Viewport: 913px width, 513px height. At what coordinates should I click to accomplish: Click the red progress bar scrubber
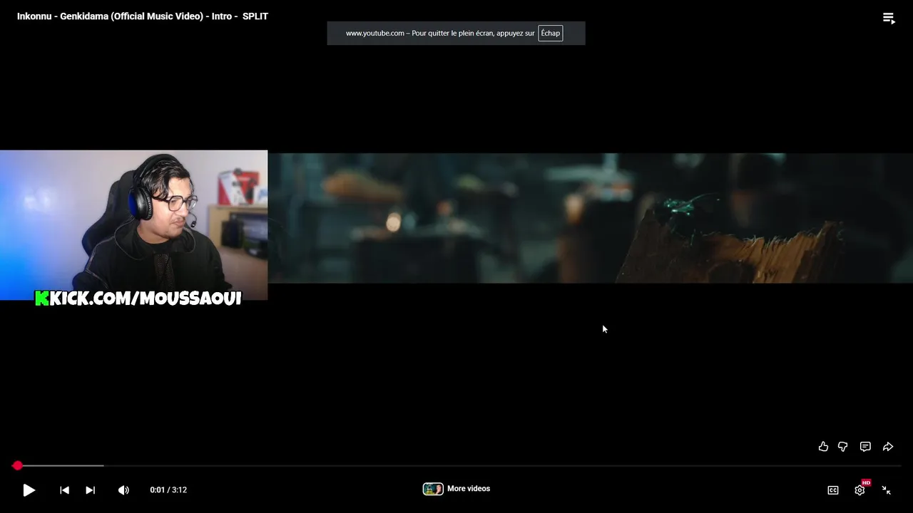click(17, 465)
